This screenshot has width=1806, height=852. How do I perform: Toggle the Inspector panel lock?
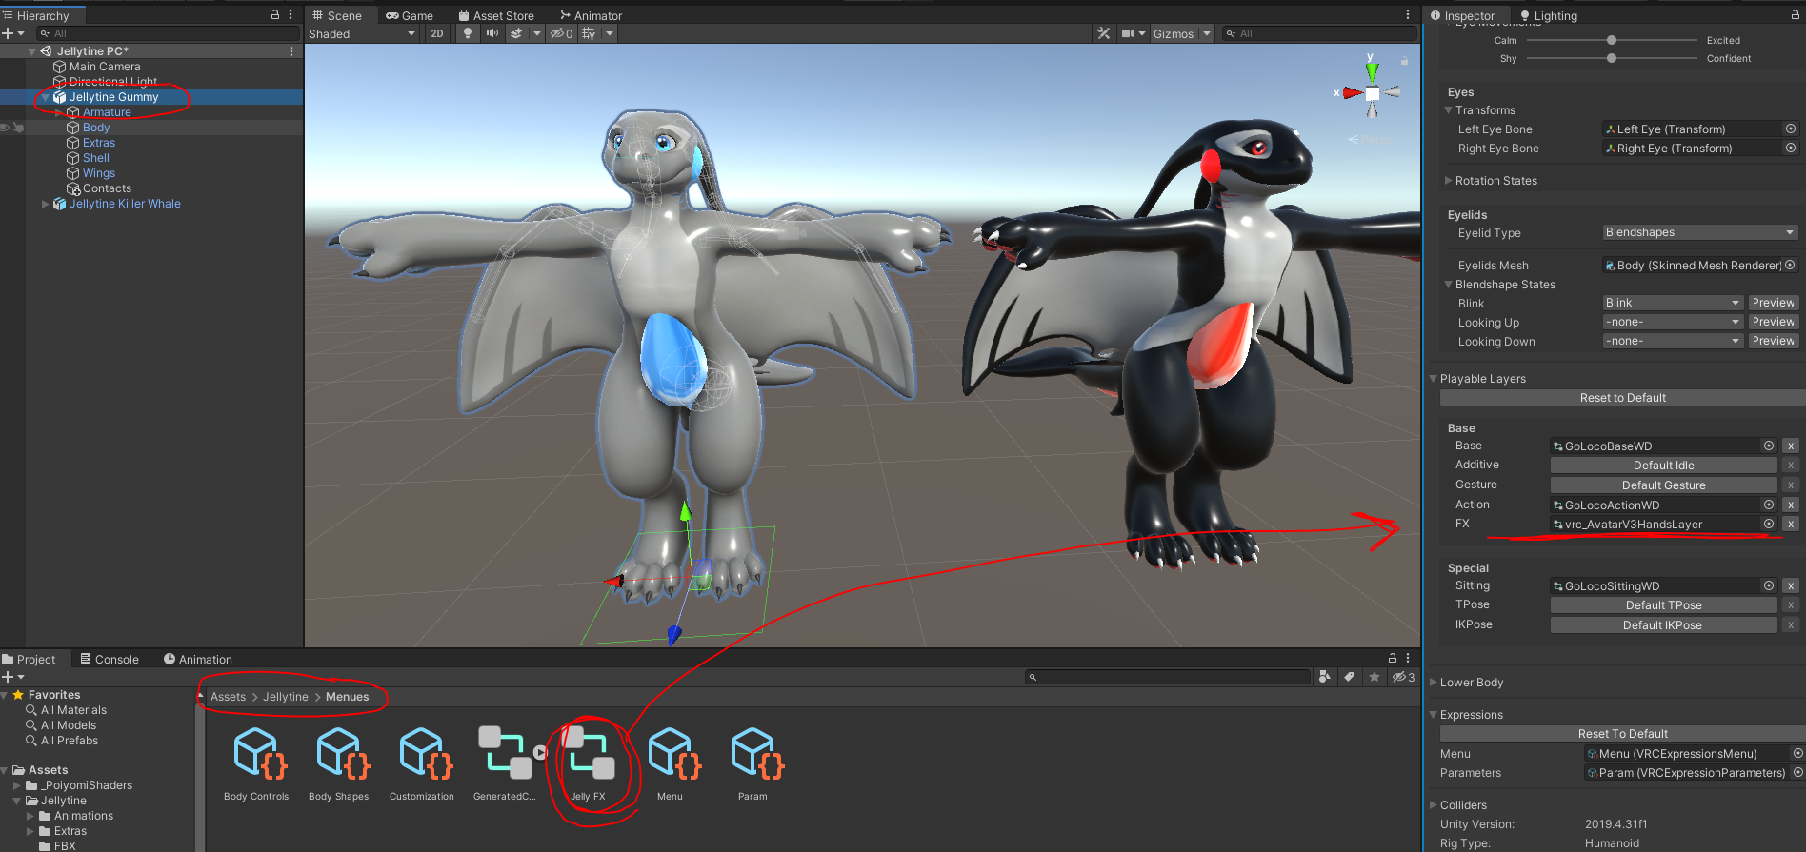point(1796,15)
